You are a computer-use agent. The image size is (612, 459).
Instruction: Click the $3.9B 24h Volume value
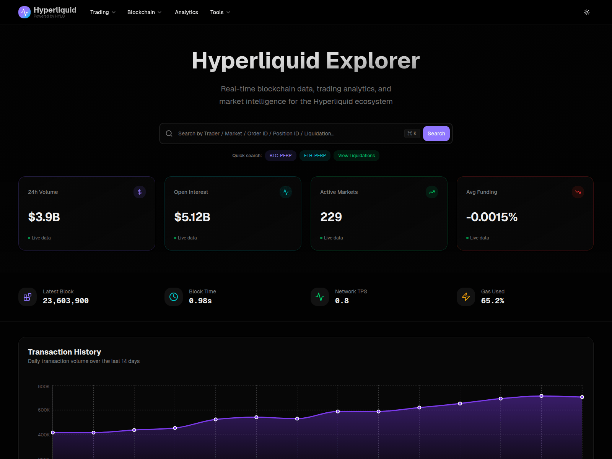pyautogui.click(x=44, y=217)
